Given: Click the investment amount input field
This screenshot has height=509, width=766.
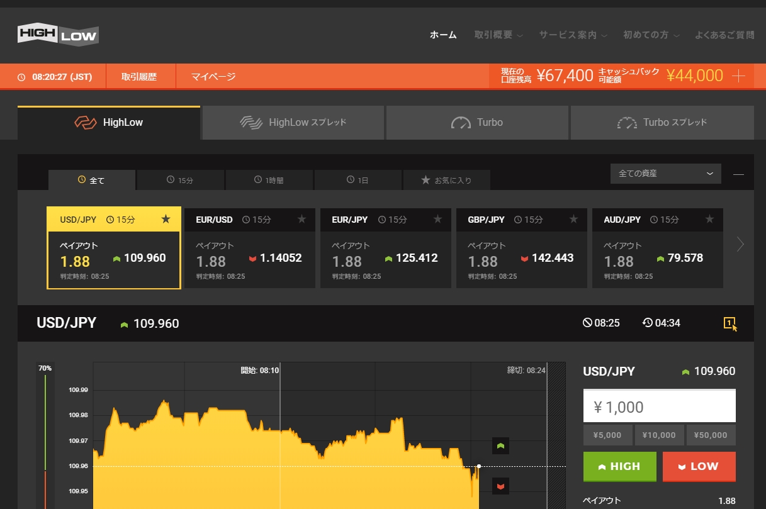Looking at the screenshot, I should point(660,406).
